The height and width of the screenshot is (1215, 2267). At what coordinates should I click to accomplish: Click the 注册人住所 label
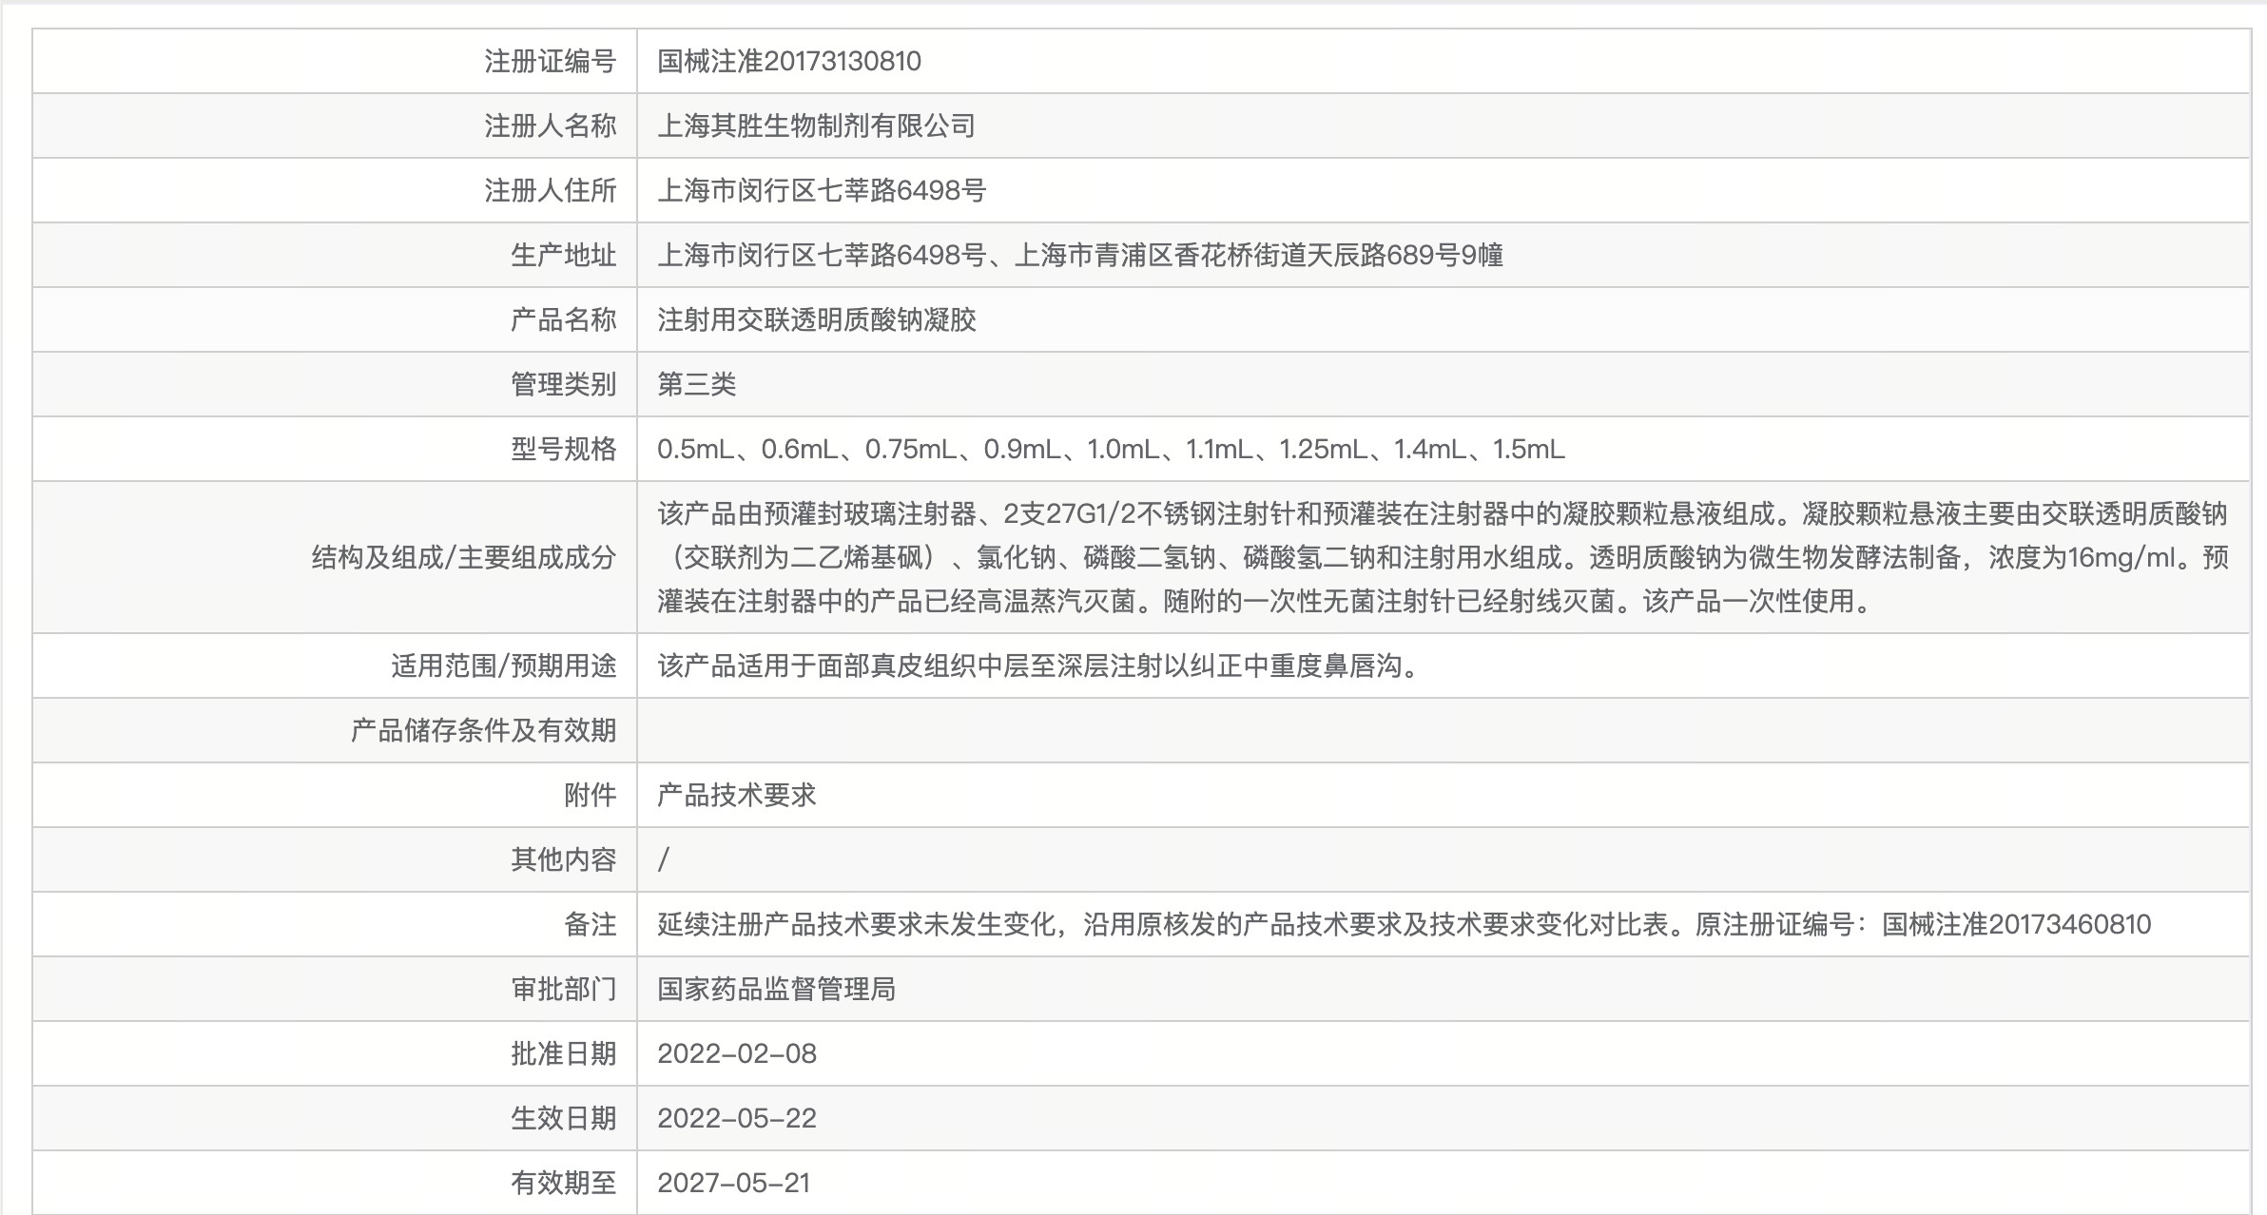550,190
